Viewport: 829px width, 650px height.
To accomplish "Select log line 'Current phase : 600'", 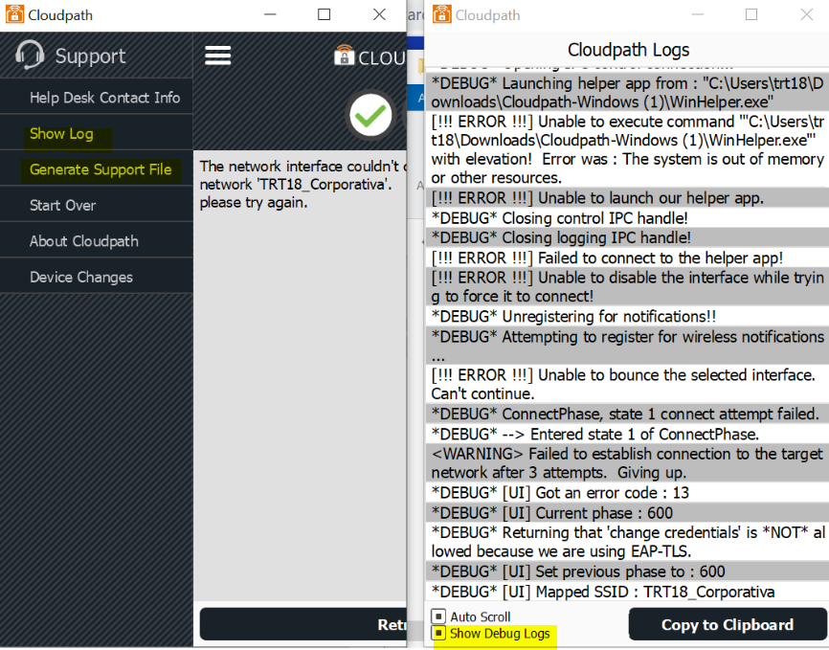I will tap(626, 512).
